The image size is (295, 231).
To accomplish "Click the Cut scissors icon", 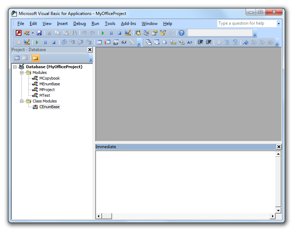I will click(x=49, y=33).
